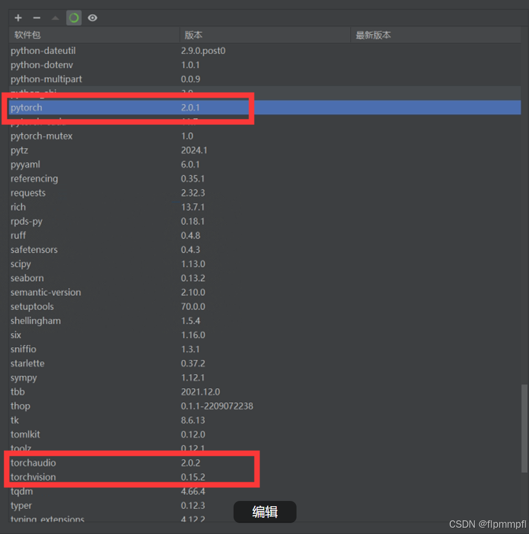Click the package list vertical scrollbar
Screen dimensions: 529x534
(525, 429)
